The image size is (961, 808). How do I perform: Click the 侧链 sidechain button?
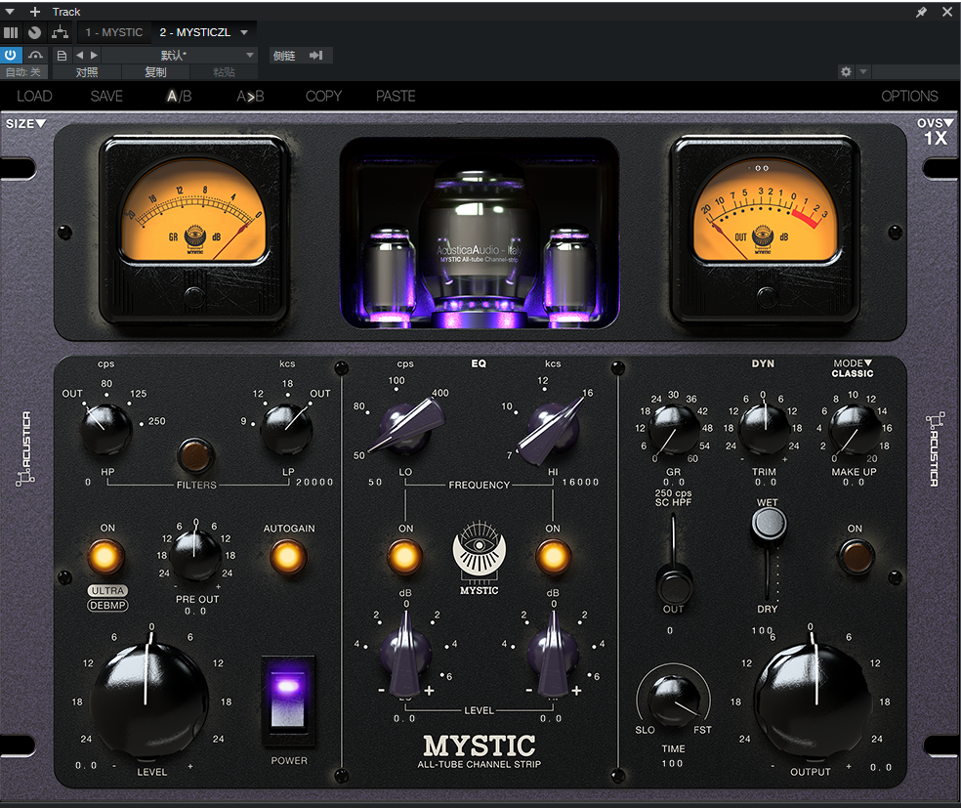tap(284, 55)
